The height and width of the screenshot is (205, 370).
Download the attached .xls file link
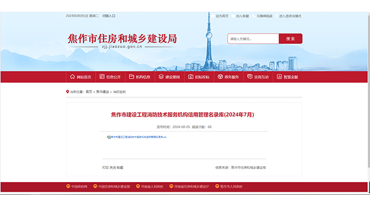[x=138, y=137]
